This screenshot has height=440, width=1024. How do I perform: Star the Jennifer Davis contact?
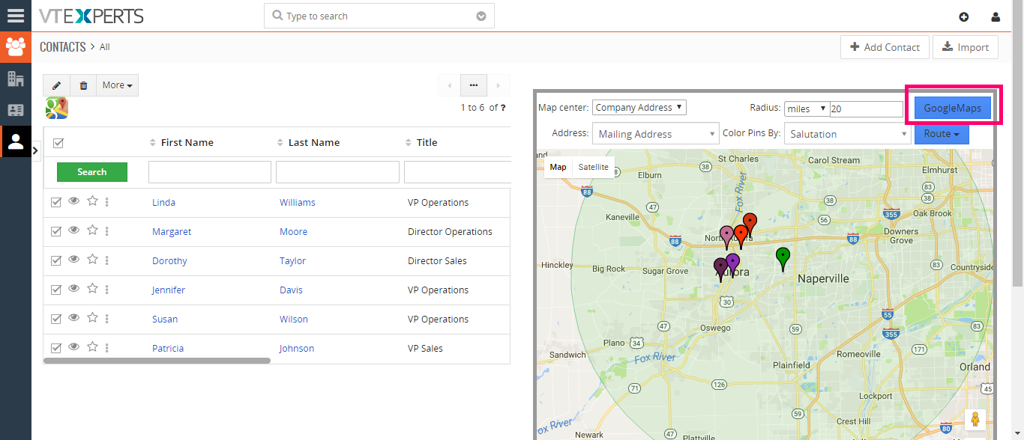92,288
